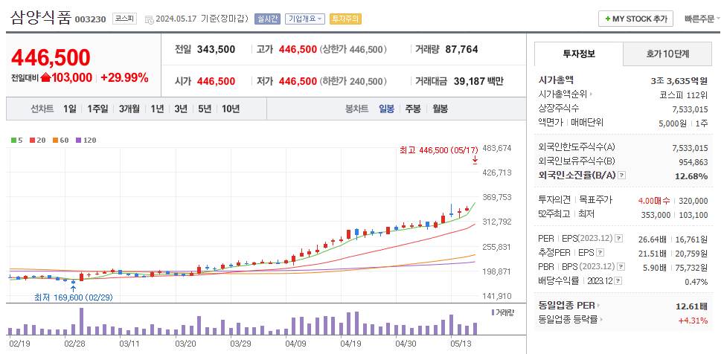Click the +29.99% change rate

pyautogui.click(x=124, y=77)
